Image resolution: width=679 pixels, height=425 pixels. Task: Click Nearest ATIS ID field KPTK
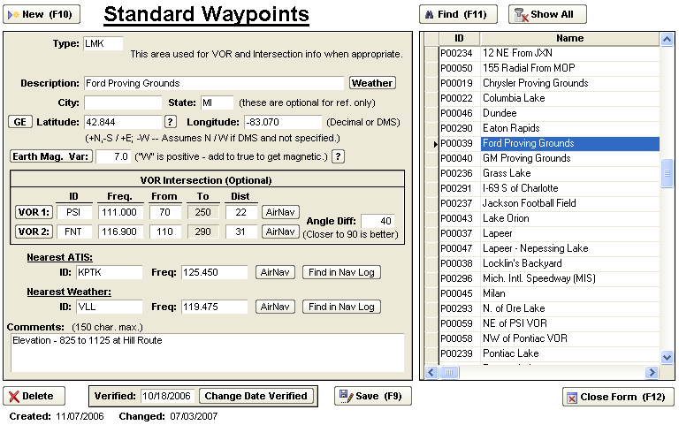click(109, 272)
